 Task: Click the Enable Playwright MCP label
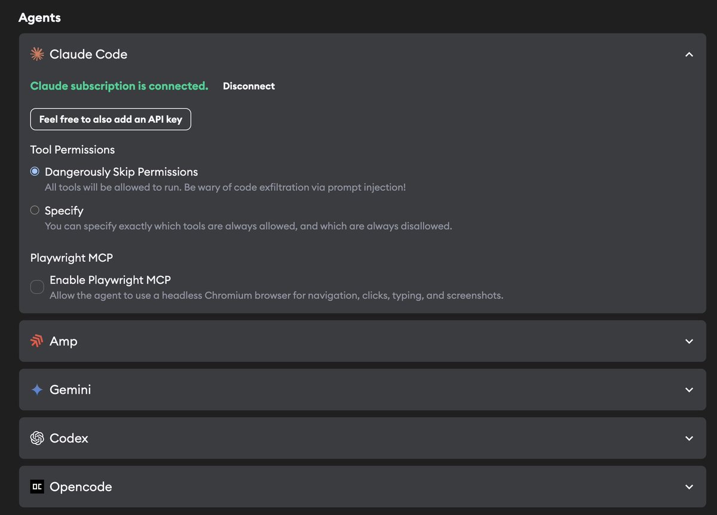point(110,280)
